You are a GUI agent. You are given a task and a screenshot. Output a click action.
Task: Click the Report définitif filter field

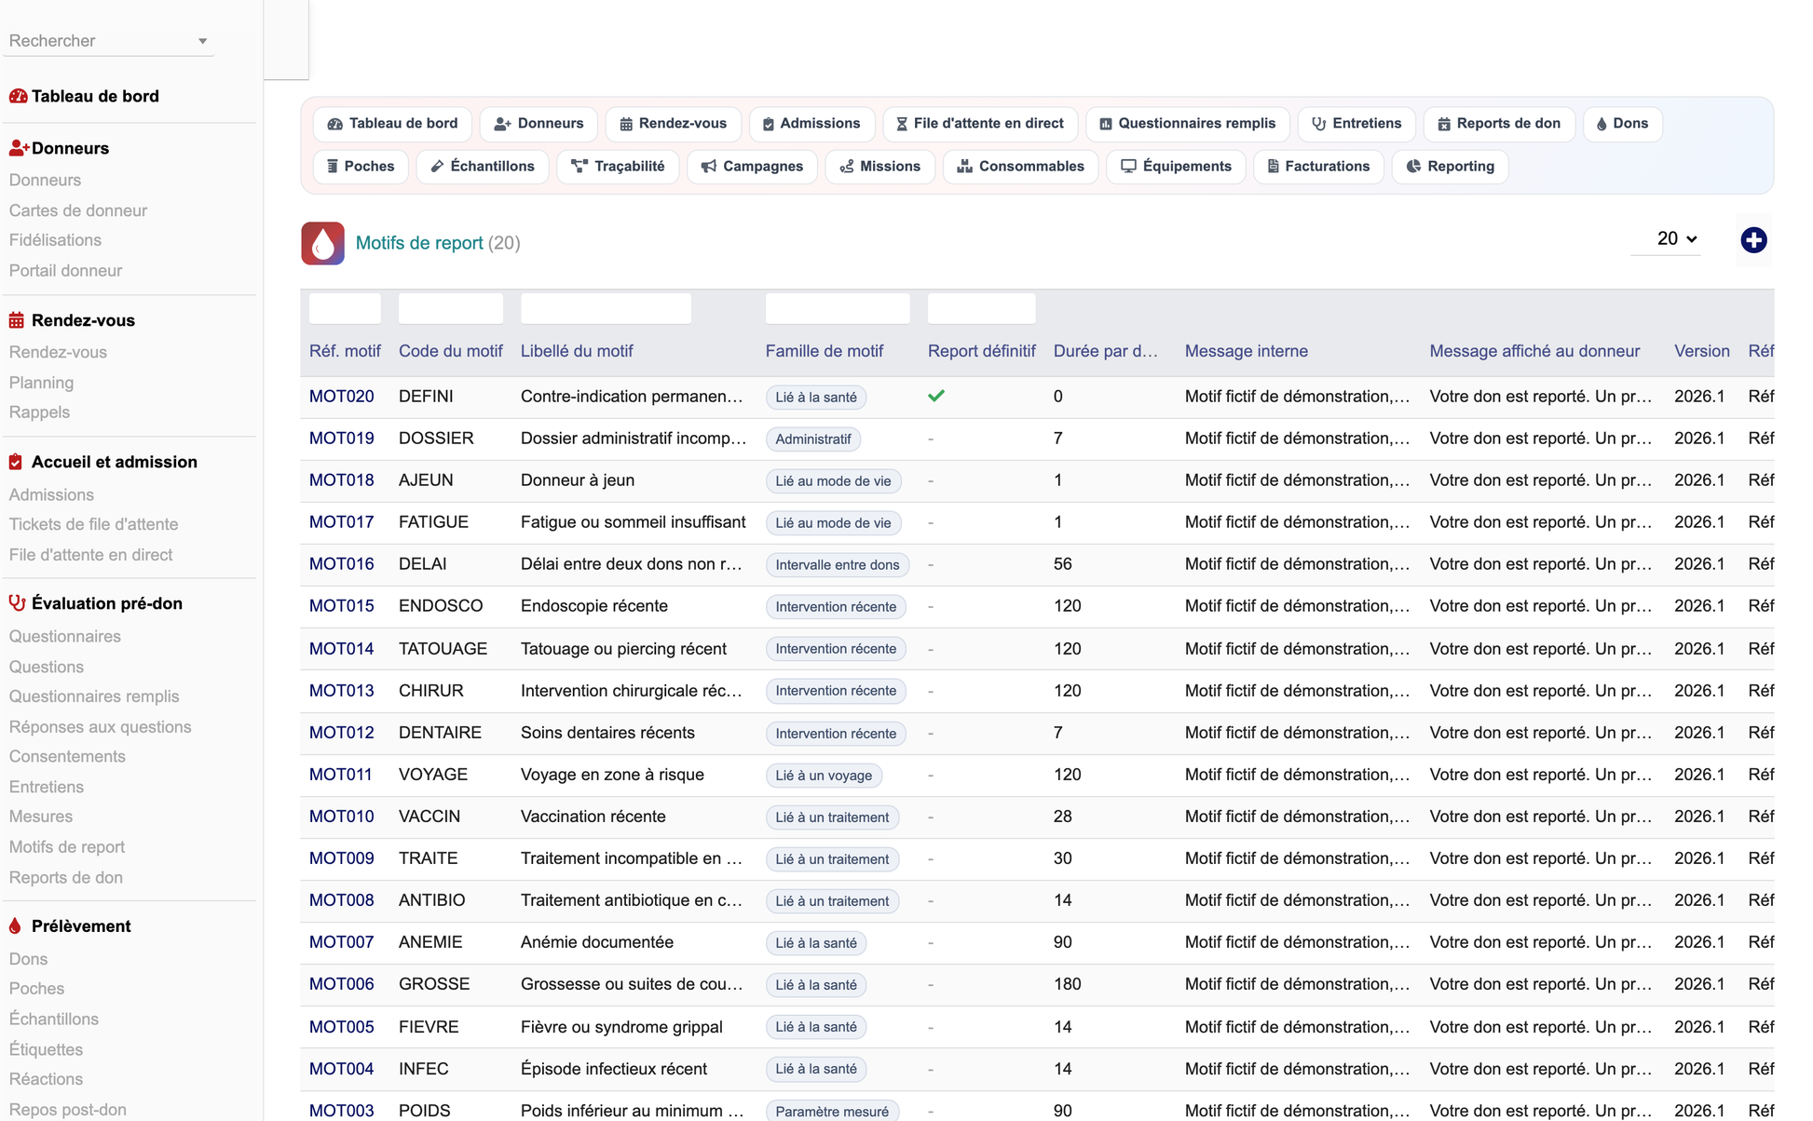tap(982, 308)
